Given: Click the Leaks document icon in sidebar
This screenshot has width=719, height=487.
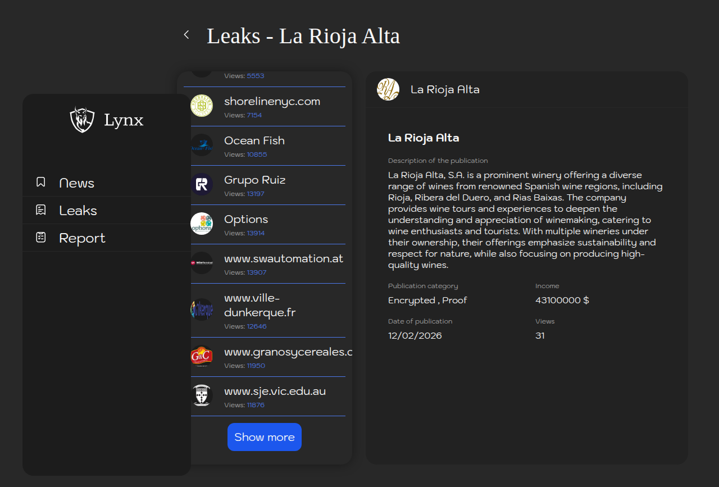Looking at the screenshot, I should [x=41, y=210].
